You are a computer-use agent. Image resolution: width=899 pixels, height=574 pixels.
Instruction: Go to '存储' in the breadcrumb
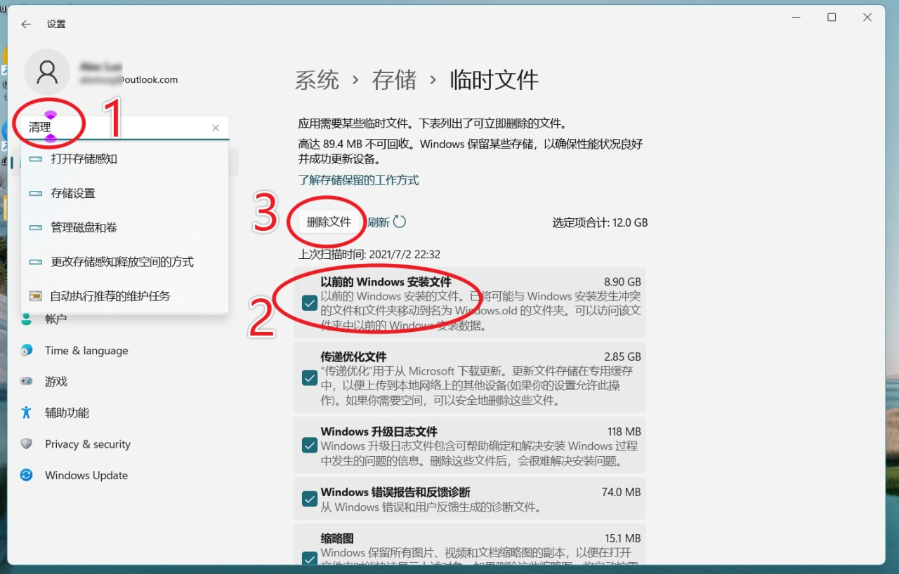pos(394,80)
